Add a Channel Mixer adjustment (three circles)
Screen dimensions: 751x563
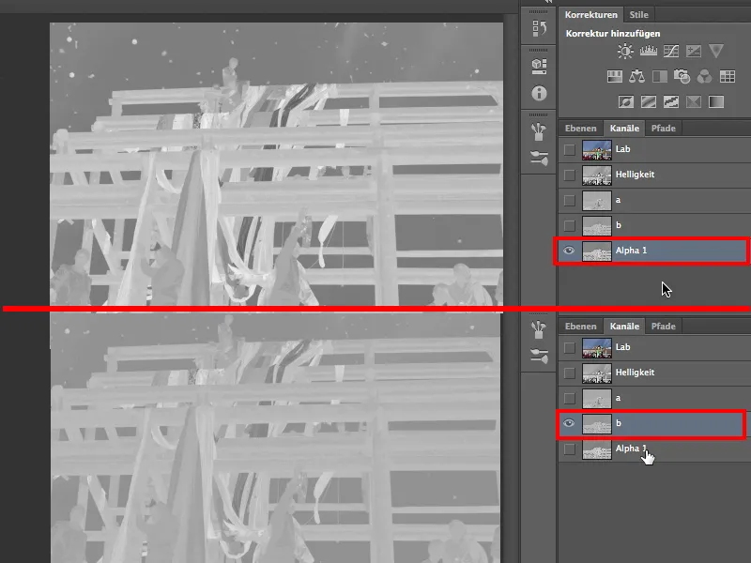(x=705, y=76)
